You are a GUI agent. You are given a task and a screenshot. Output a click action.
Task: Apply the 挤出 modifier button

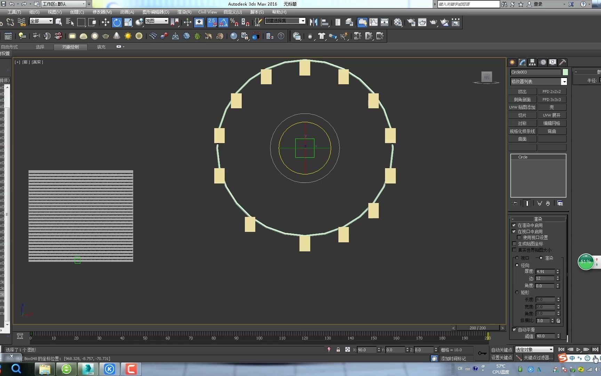[522, 92]
